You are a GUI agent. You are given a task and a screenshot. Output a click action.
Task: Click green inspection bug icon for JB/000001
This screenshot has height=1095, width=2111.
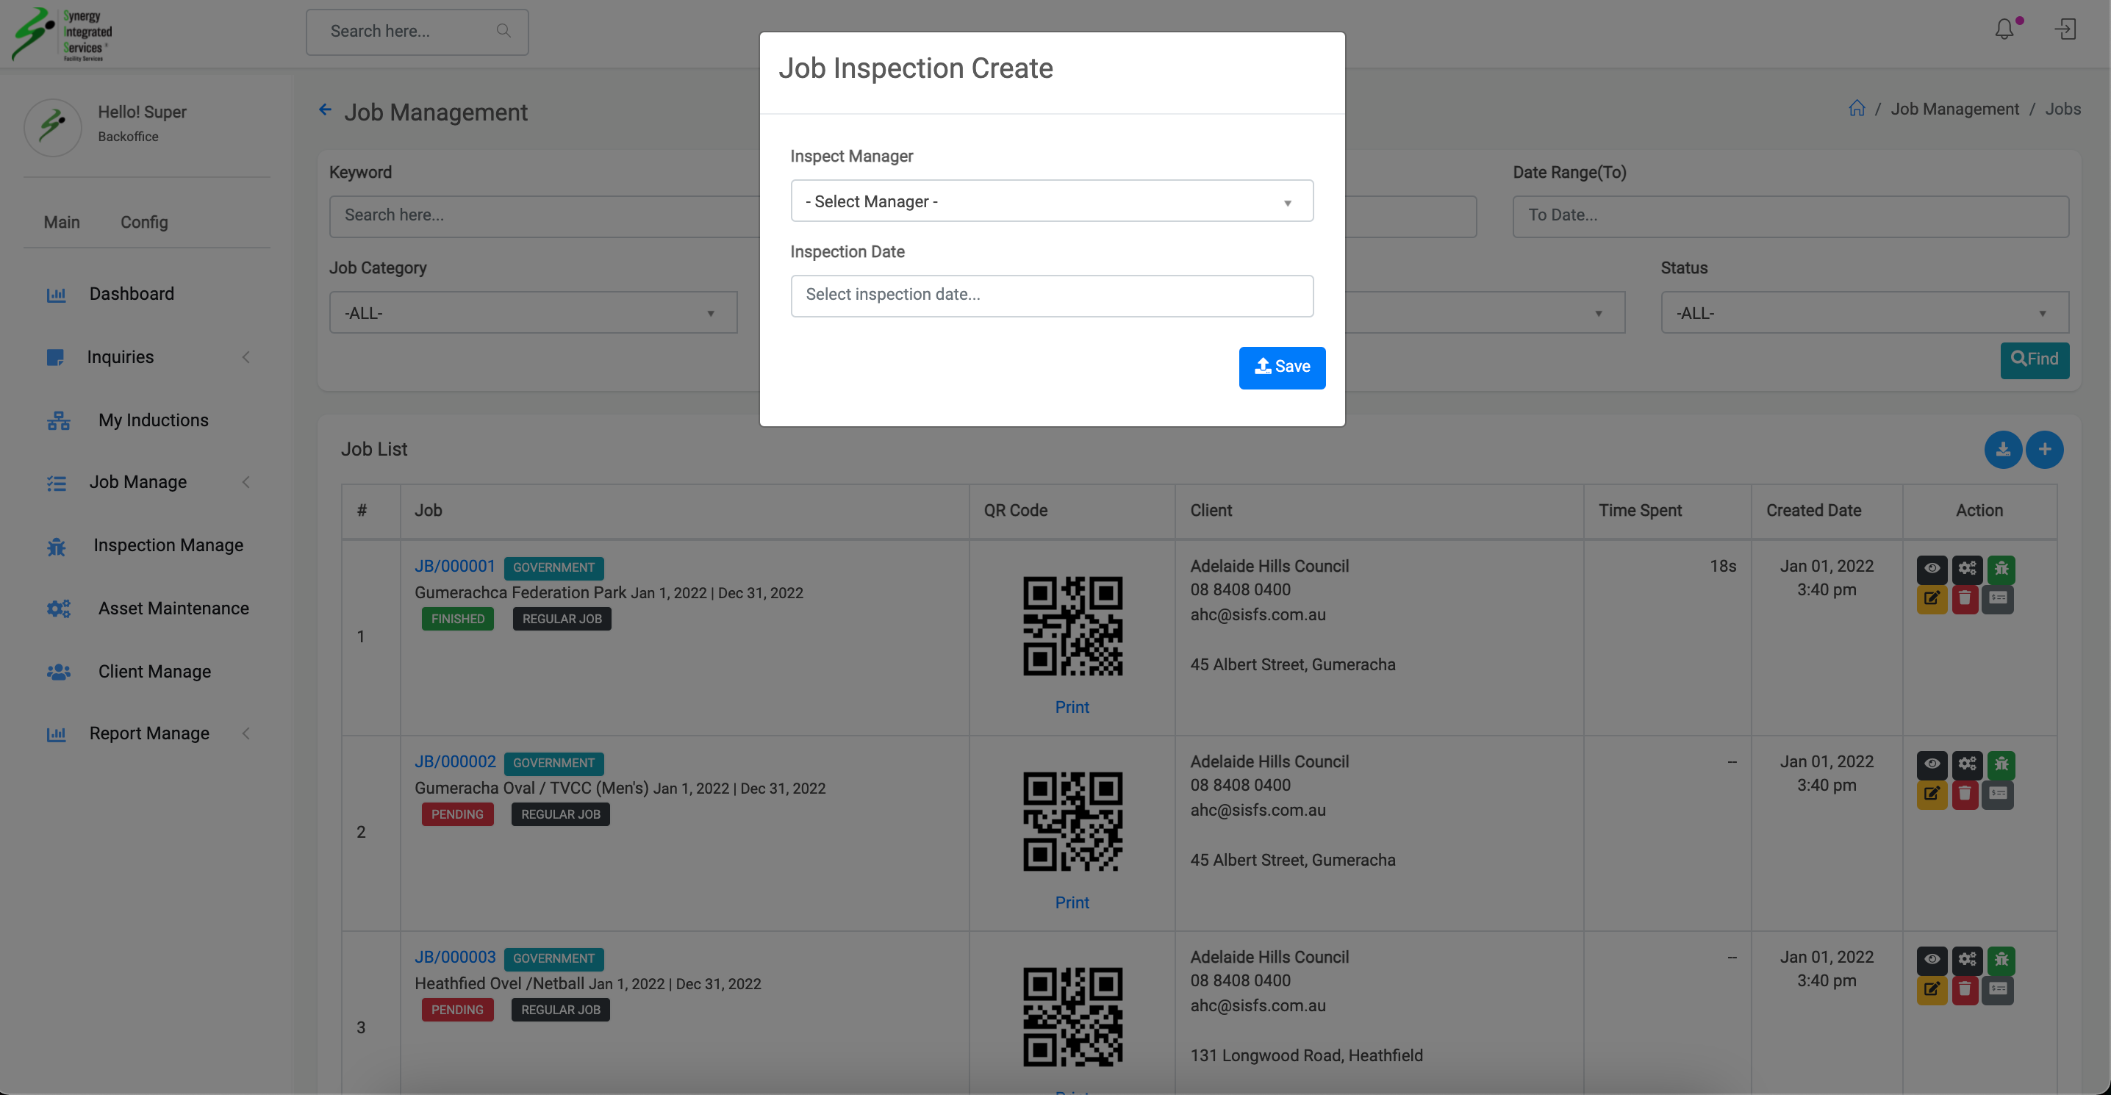(2001, 568)
